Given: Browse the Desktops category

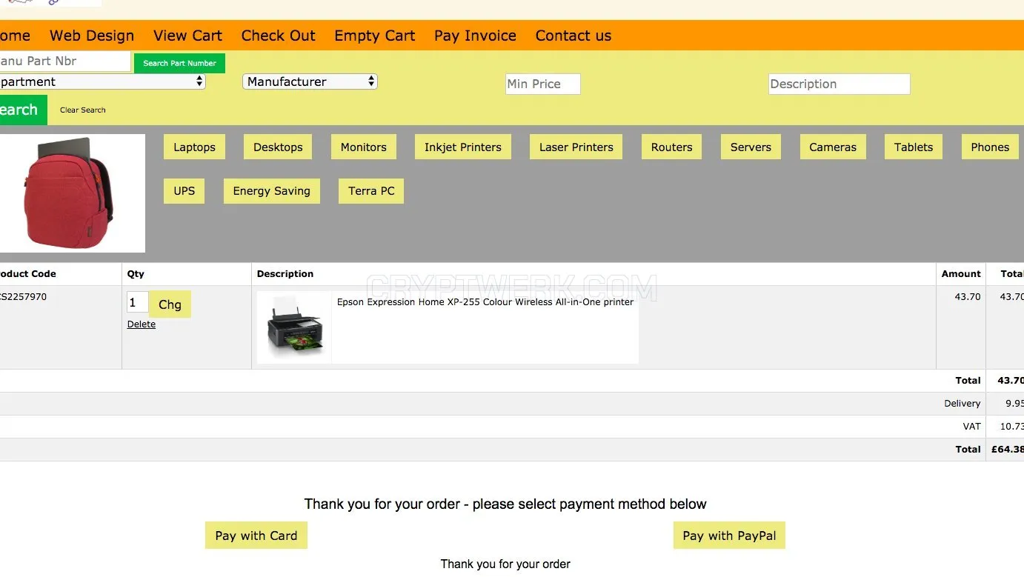Looking at the screenshot, I should [278, 147].
